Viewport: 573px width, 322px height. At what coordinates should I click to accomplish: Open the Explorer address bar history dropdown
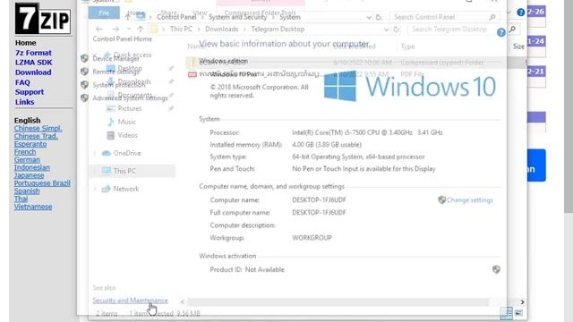[386, 30]
